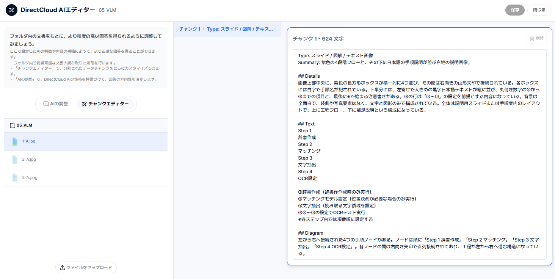Switch to the チャンクエディター tab
The height and width of the screenshot is (279, 555).
(105, 104)
